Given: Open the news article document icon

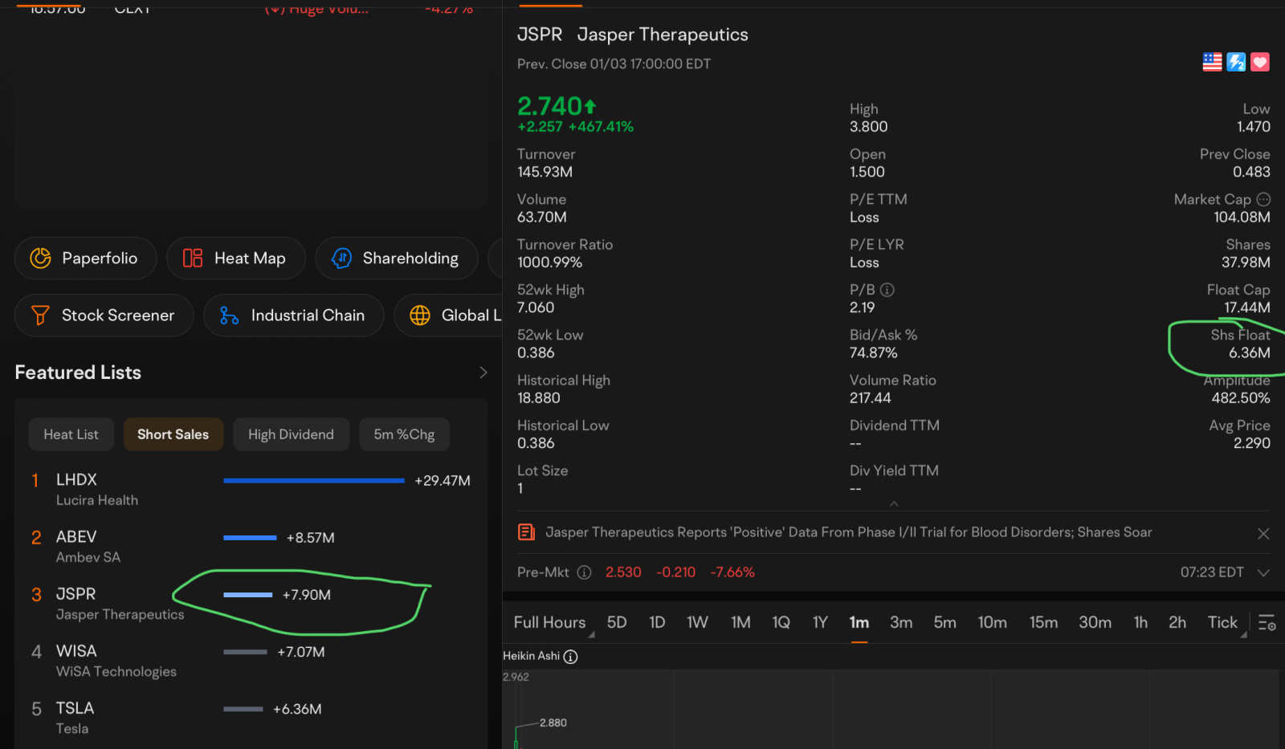Looking at the screenshot, I should [x=527, y=532].
